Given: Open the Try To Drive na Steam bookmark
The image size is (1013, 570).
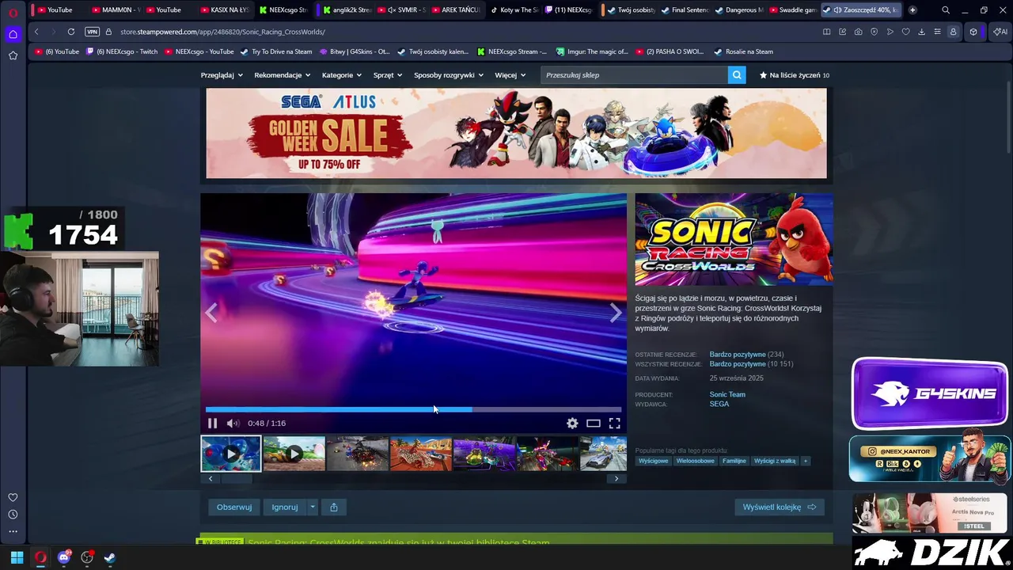Looking at the screenshot, I should [275, 51].
